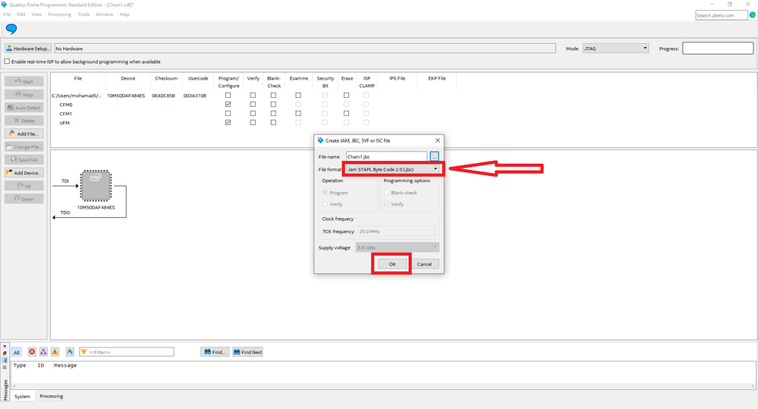
Task: Close the Messages panel with small X
Action: [5, 347]
